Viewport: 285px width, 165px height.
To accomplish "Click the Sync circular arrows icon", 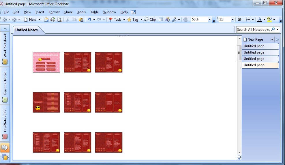I will coord(185,20).
